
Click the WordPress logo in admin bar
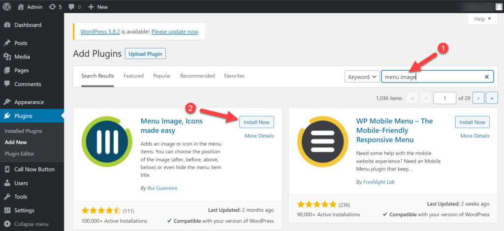(x=7, y=7)
